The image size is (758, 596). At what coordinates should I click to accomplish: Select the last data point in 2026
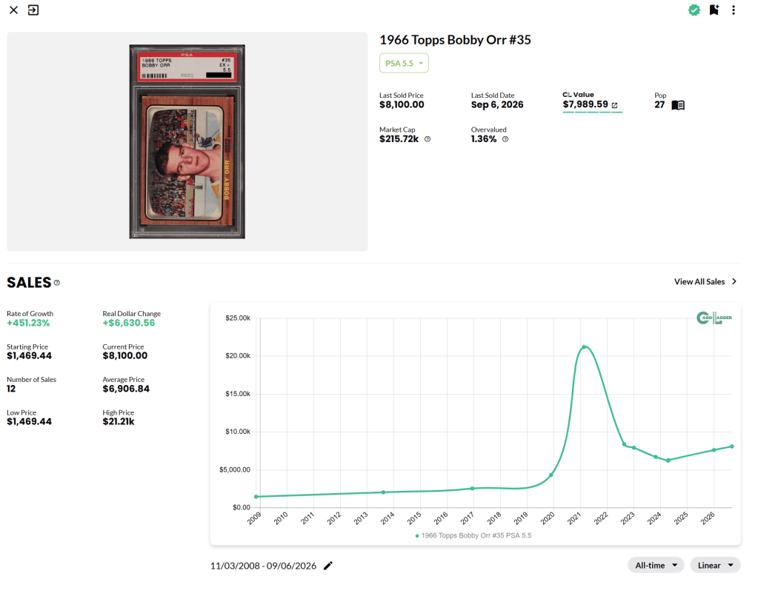(x=732, y=446)
